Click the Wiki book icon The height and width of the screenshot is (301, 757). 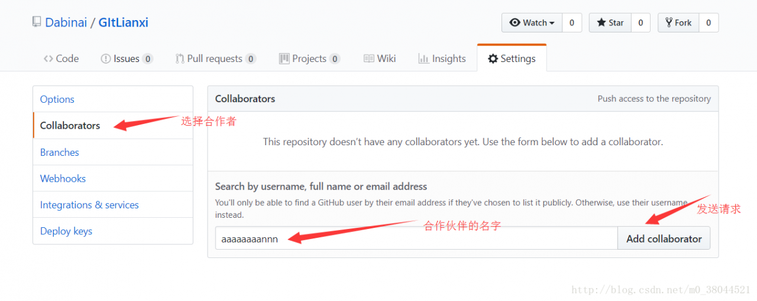point(369,58)
